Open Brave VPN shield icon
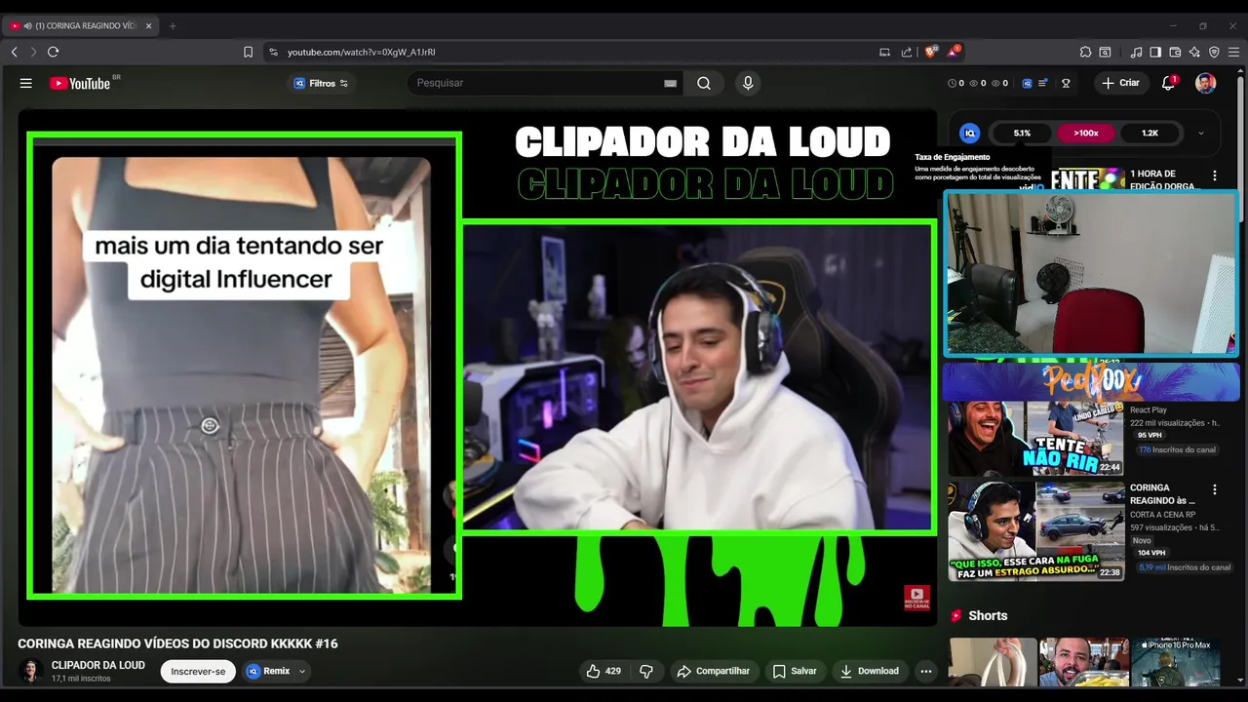Screen dimensions: 1248x702 pos(1214,52)
